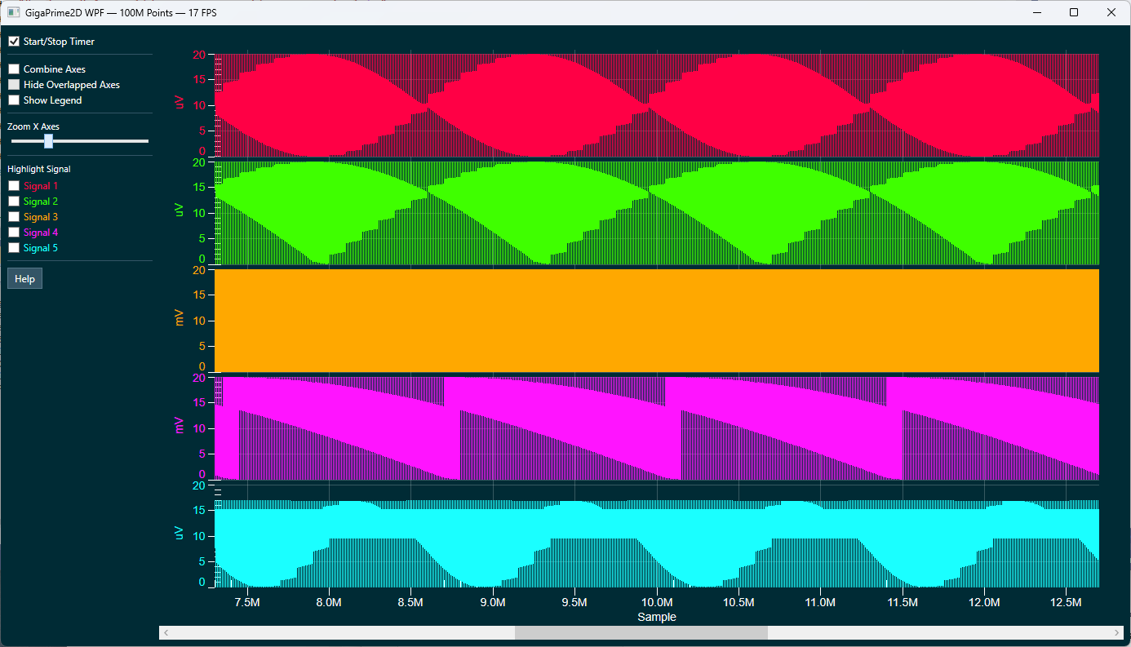Click the red uV axis title
Screen dimensions: 1131x647
180,103
